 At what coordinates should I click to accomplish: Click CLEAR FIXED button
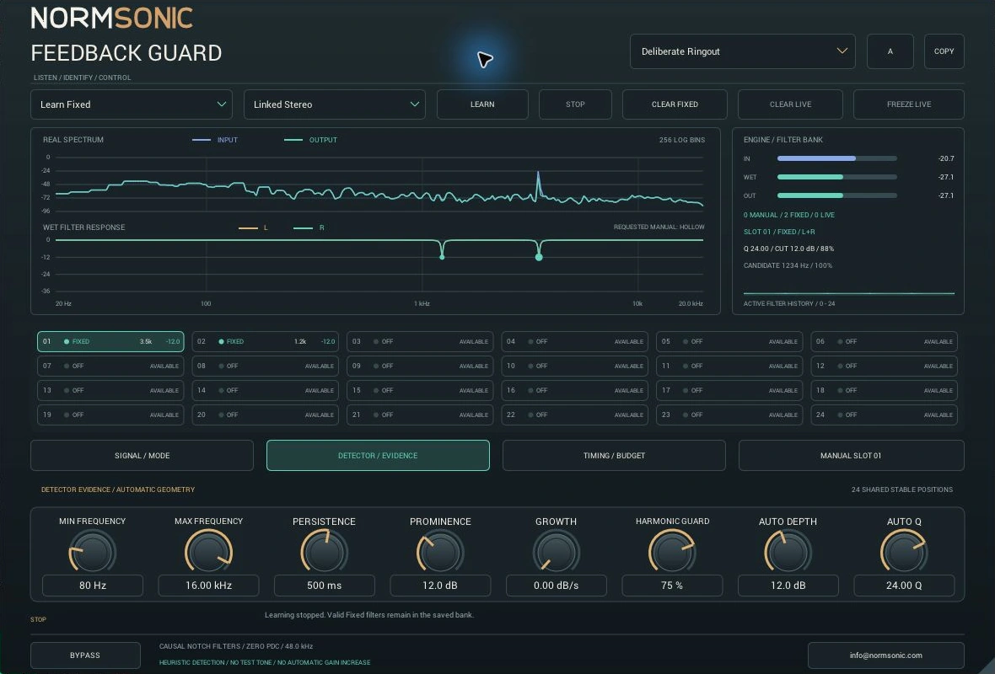point(675,104)
